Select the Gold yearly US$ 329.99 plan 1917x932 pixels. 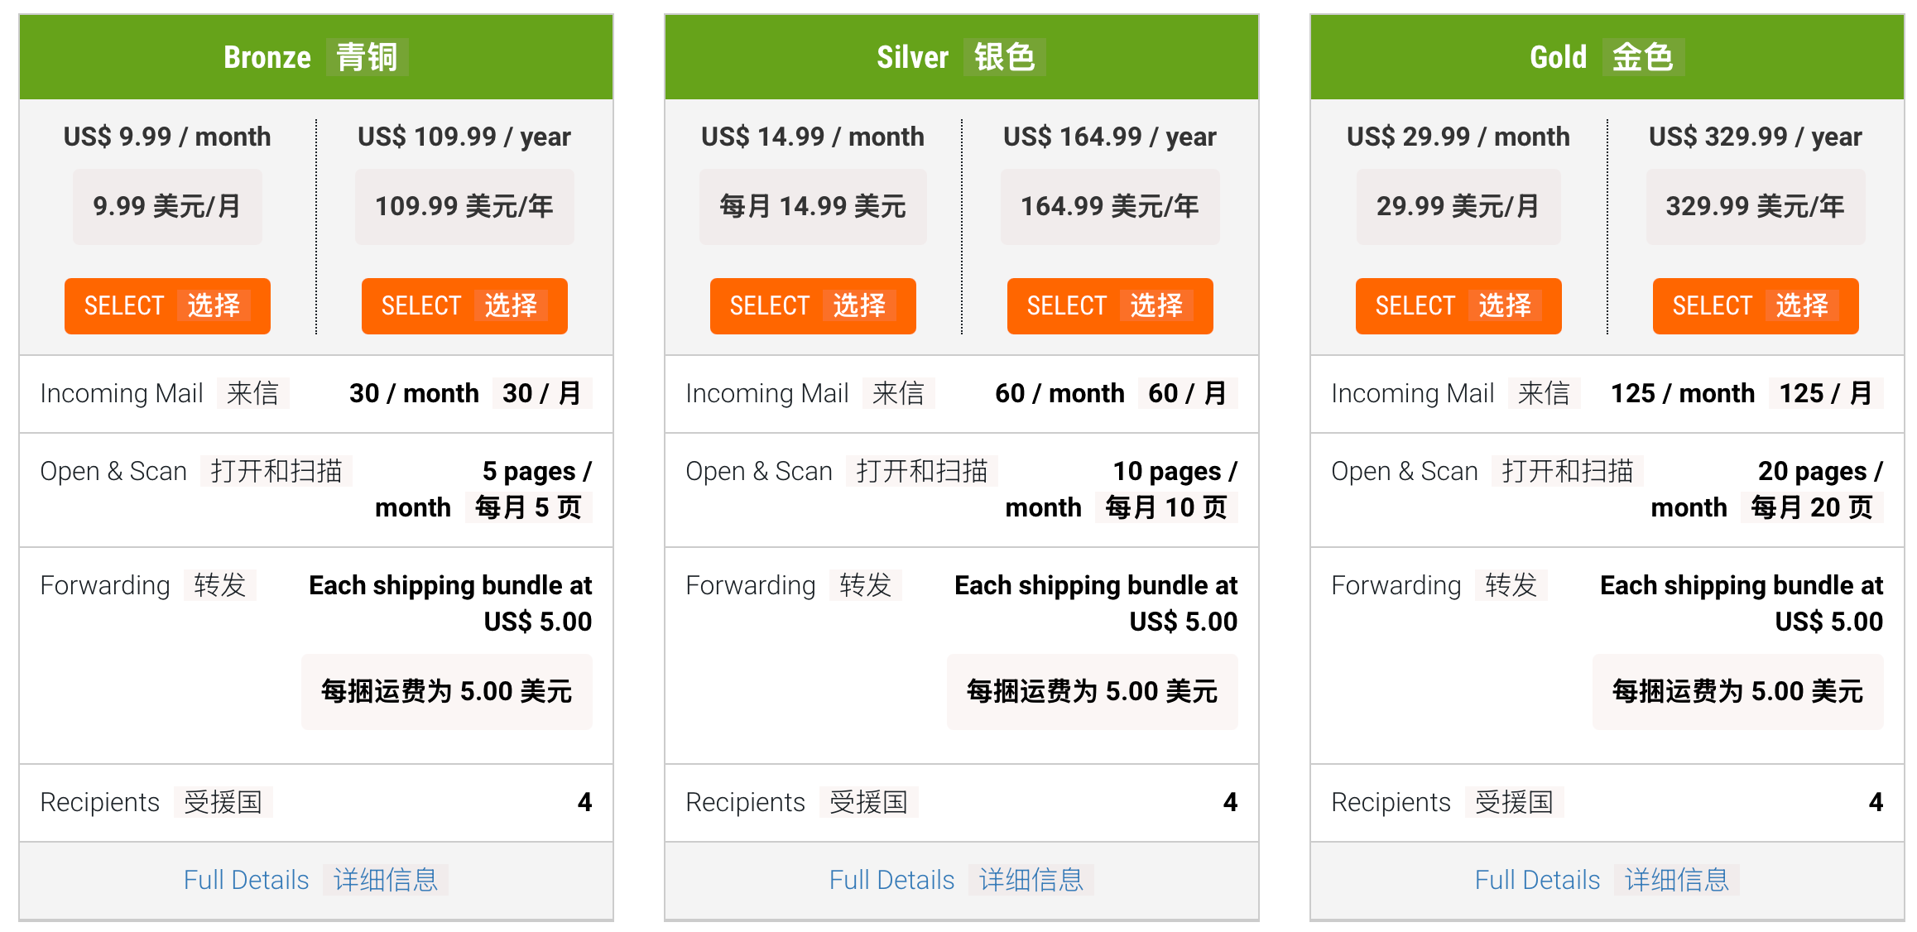point(1756,306)
